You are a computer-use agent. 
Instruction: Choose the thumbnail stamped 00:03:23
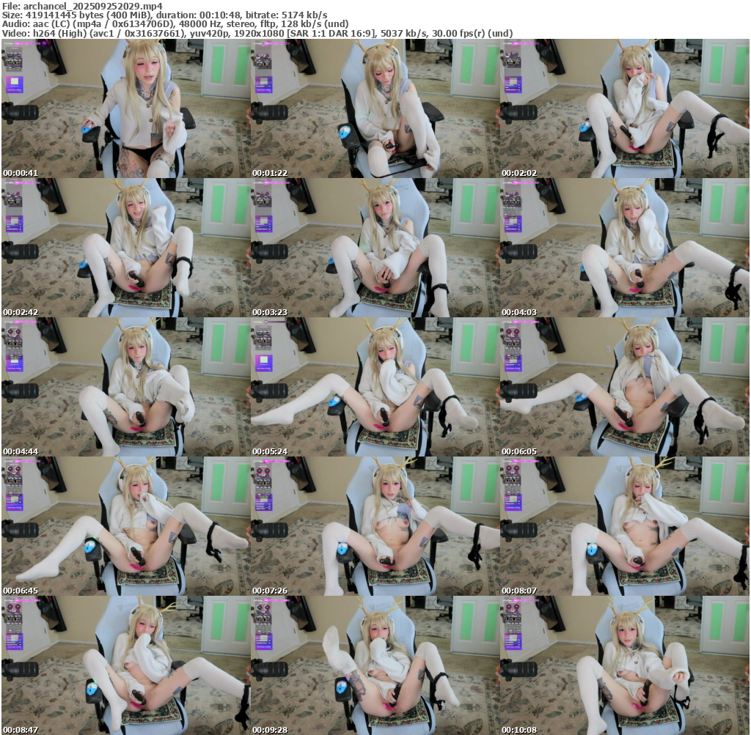click(375, 248)
